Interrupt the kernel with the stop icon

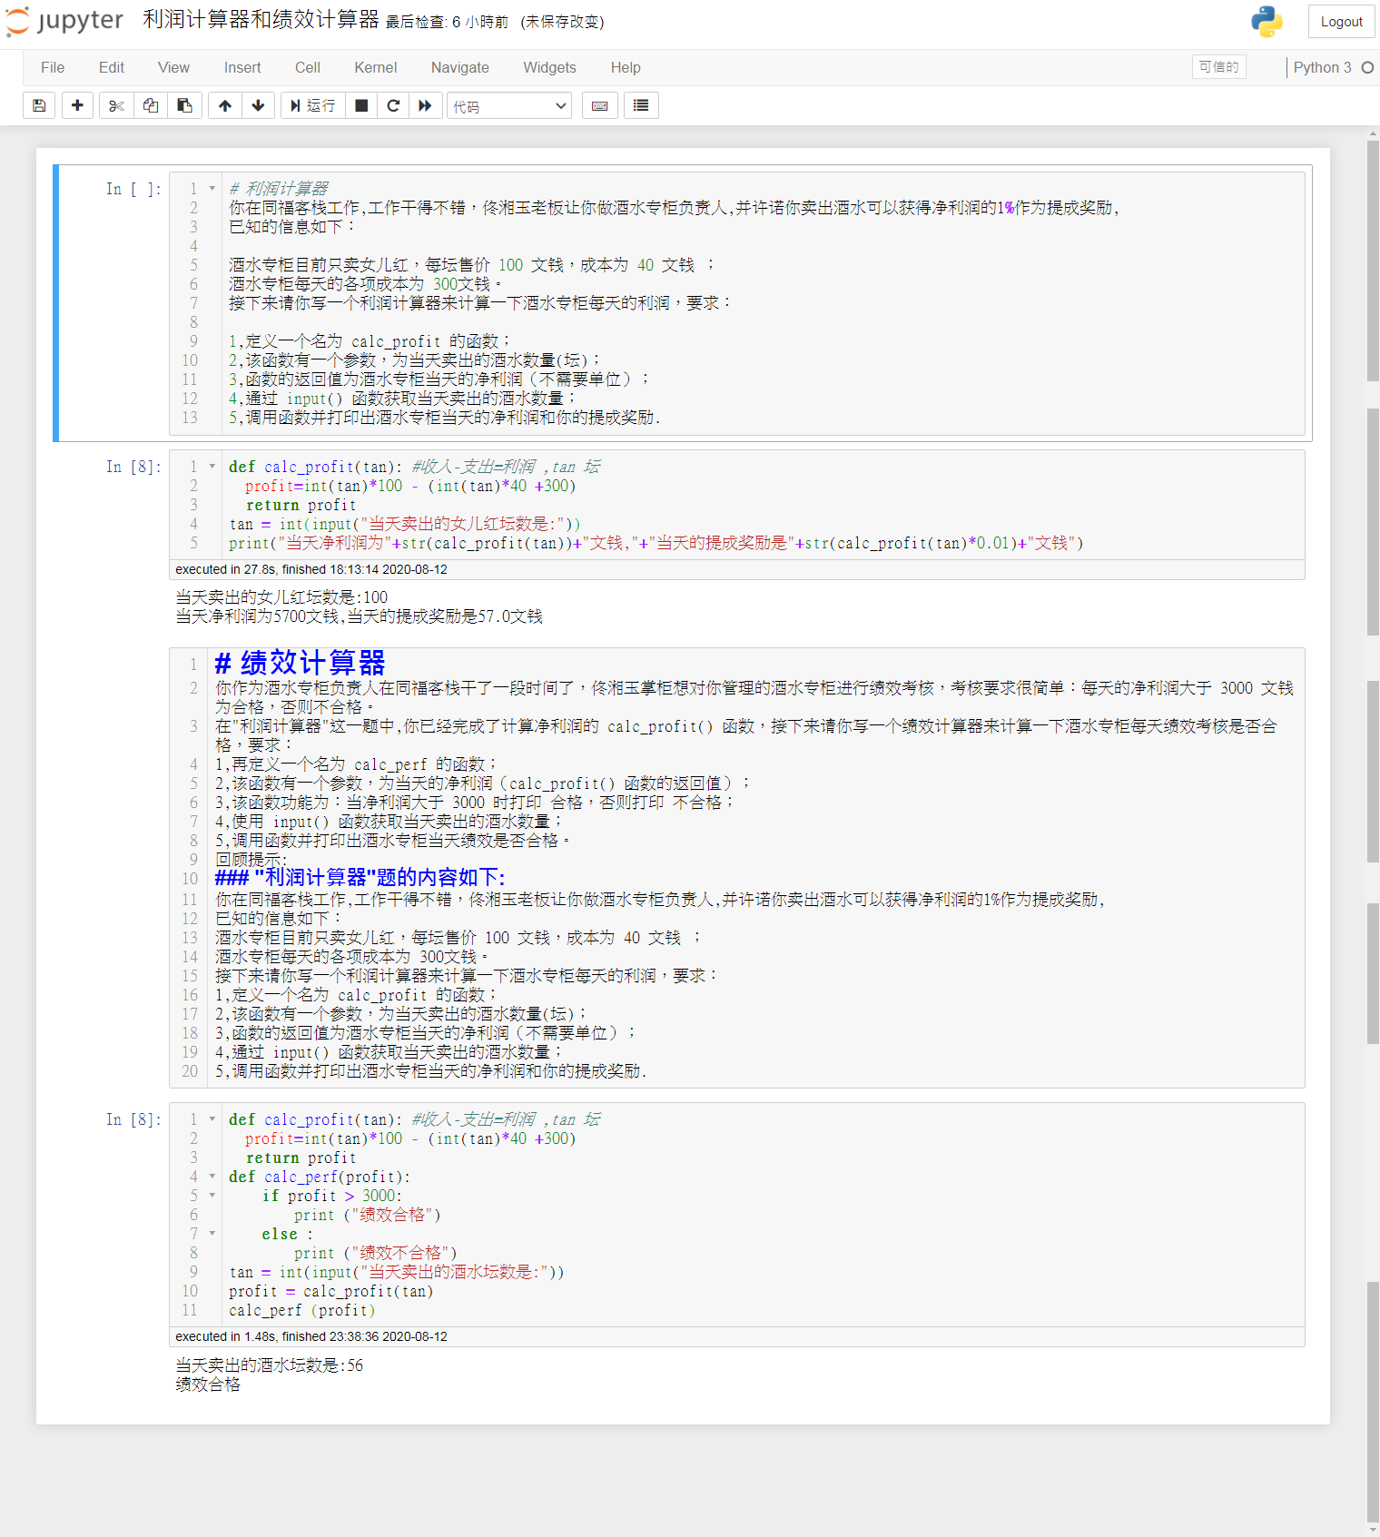[x=361, y=106]
